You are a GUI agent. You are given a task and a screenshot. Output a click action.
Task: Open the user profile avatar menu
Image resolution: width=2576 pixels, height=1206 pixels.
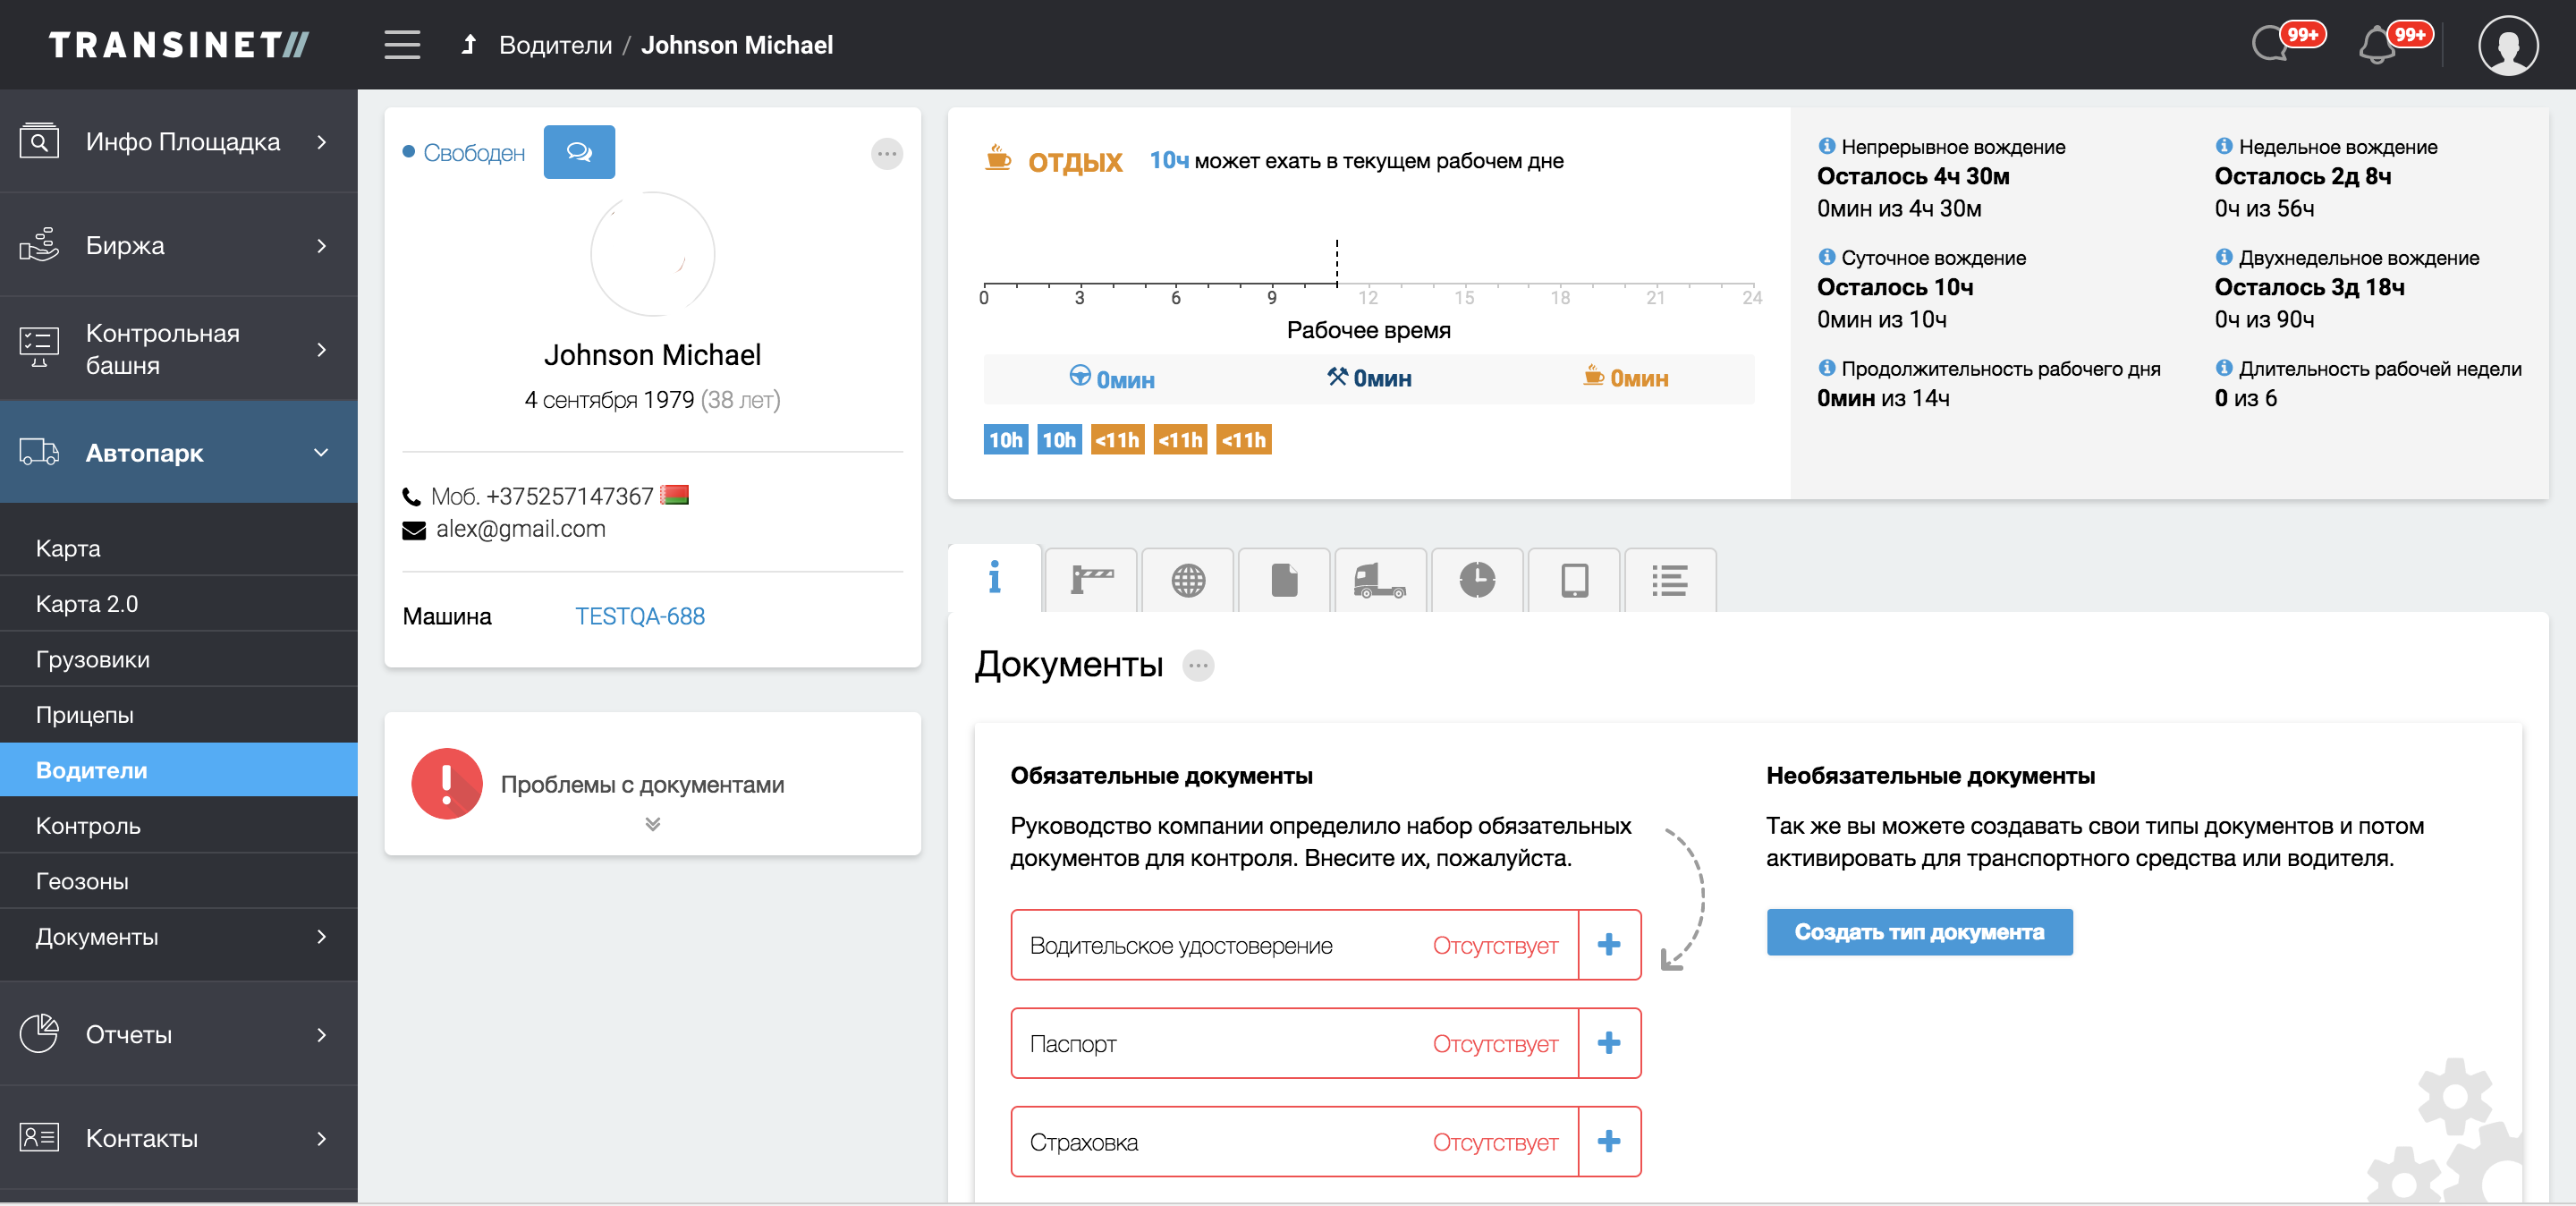2507,46
